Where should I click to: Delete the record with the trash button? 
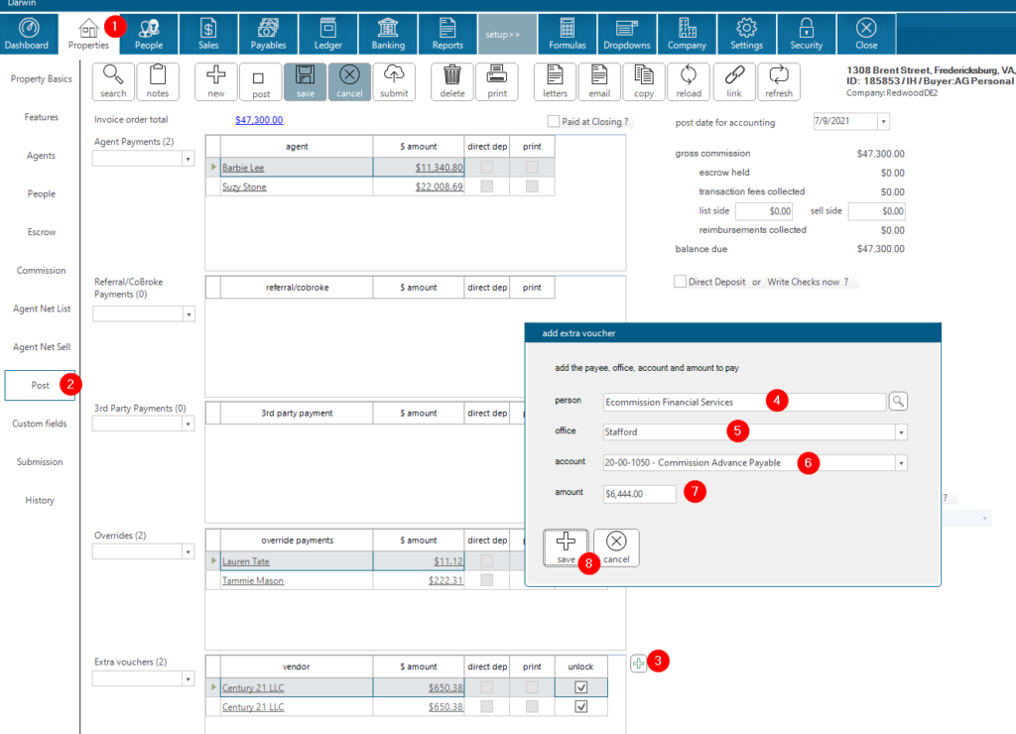coord(452,81)
